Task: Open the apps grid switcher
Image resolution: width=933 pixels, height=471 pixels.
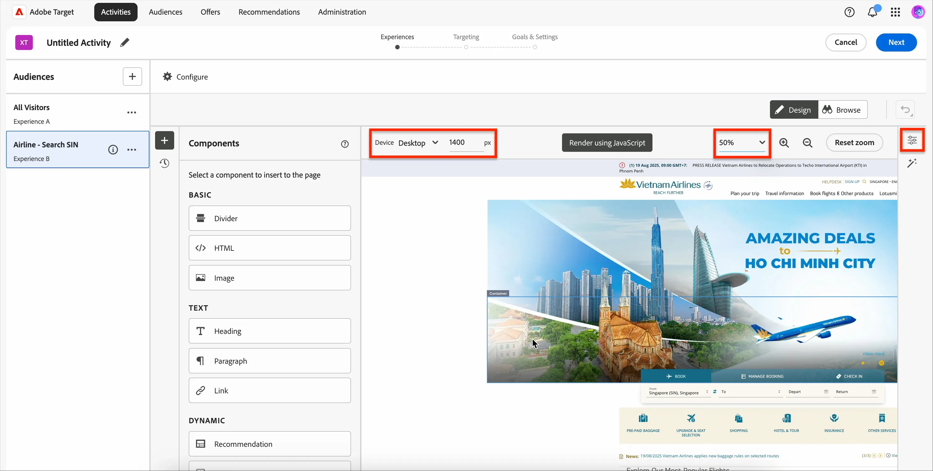Action: coord(895,12)
